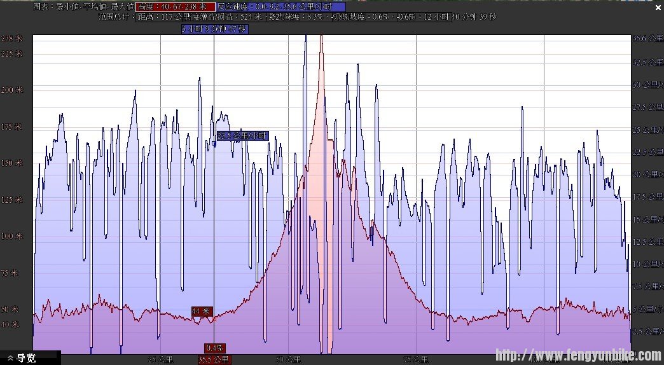Click the 238 米 label on elevation axis
The width and height of the screenshot is (664, 365).
coord(11,38)
